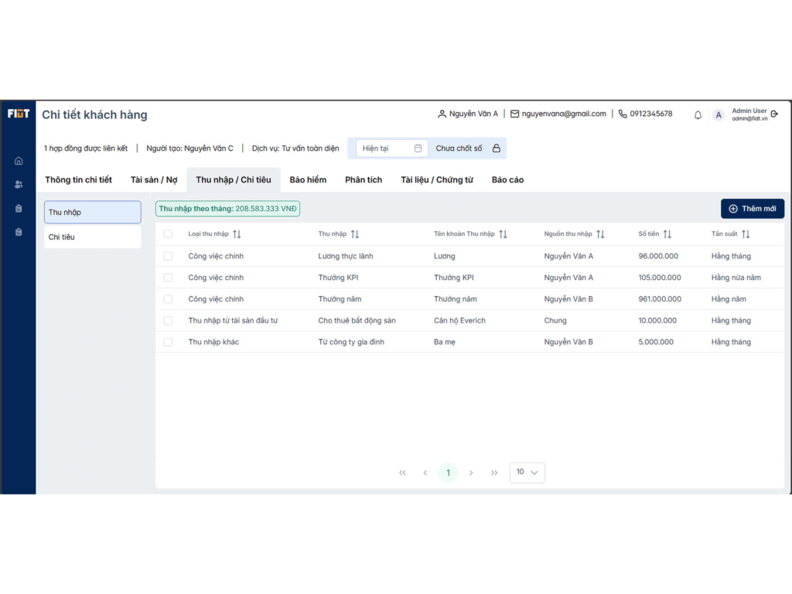Image resolution: width=792 pixels, height=594 pixels.
Task: Open the users icon in sidebar
Action: pyautogui.click(x=19, y=185)
